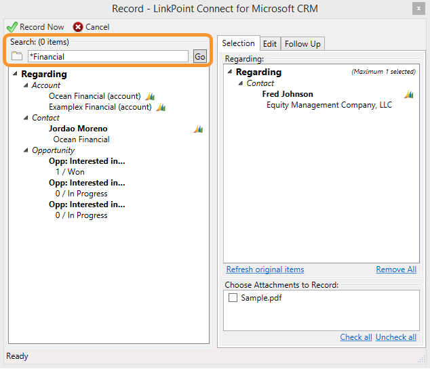Switch to the Edit tab
The image size is (430, 369).
tap(270, 44)
